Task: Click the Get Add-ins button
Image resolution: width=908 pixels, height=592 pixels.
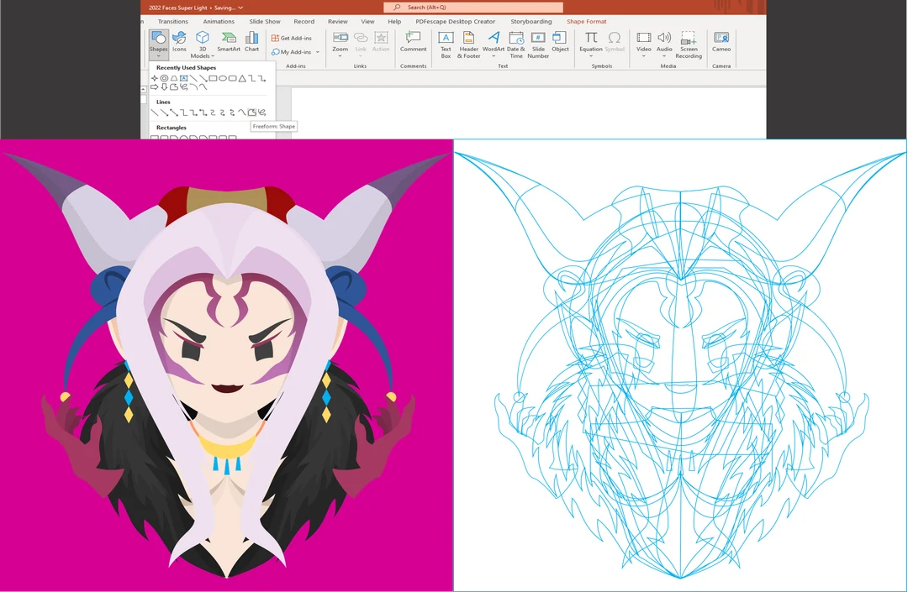Action: click(292, 37)
